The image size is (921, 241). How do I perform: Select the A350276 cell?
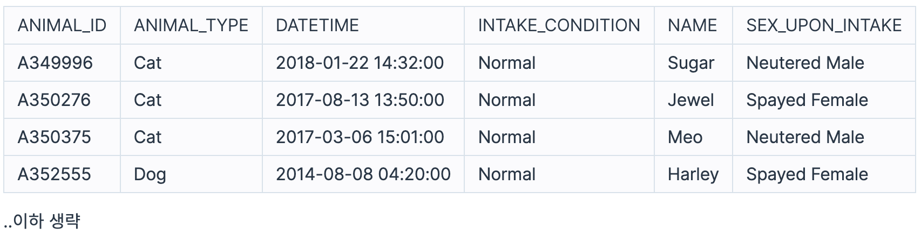click(62, 100)
